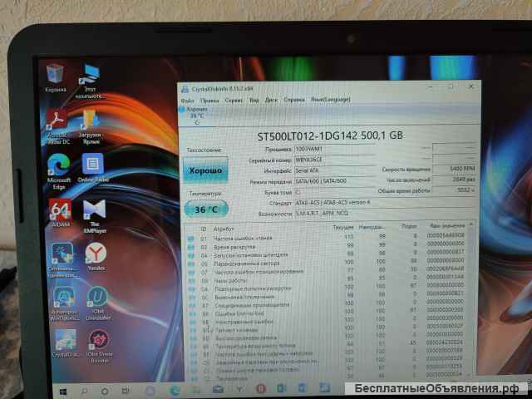Screen dimensions: 532x399
Task: Click the 5400 RPM rotation speed value
Action: tap(454, 169)
